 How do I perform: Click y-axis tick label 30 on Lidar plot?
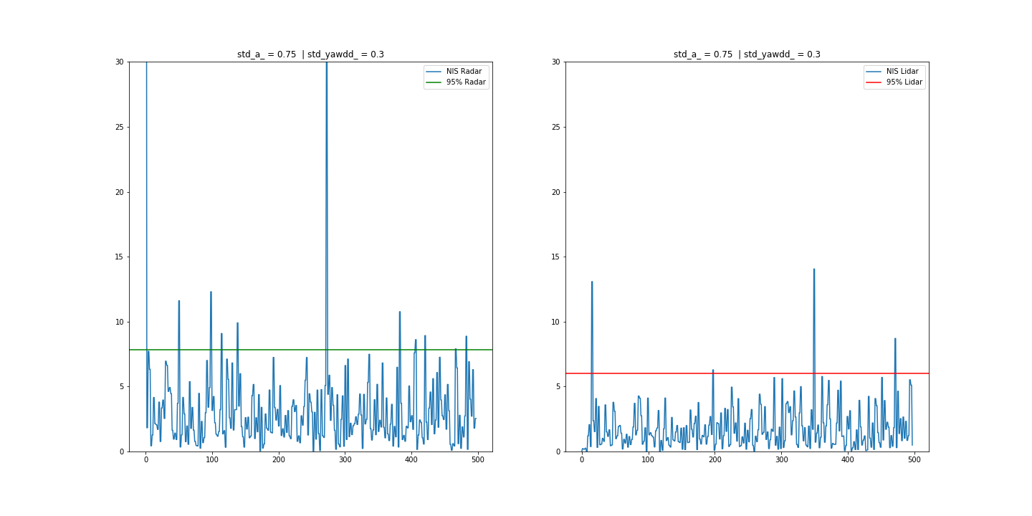pyautogui.click(x=556, y=62)
